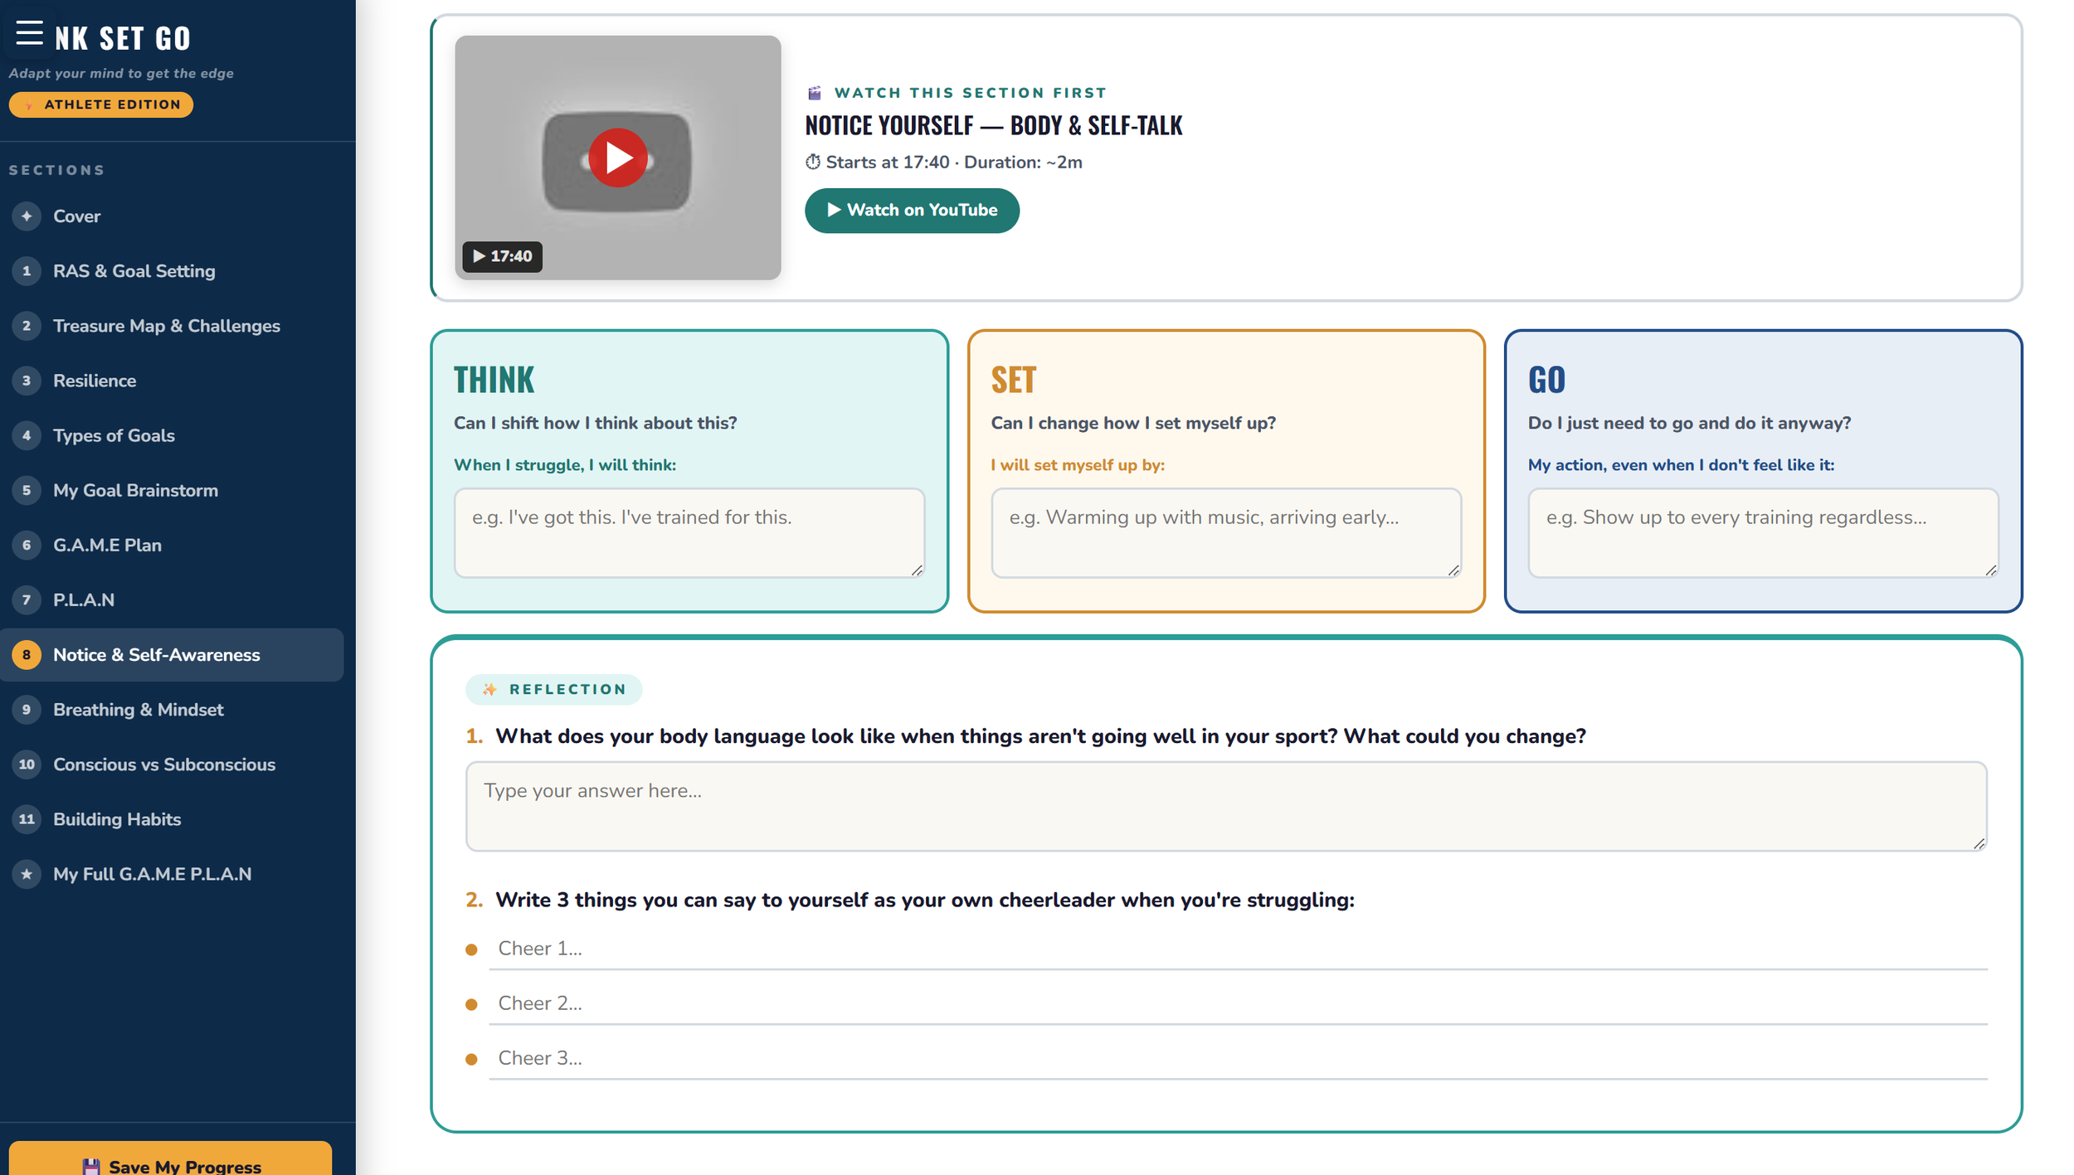This screenshot has height=1175, width=2074.
Task: Click the number 3 badge for Resilience
Action: click(x=27, y=381)
